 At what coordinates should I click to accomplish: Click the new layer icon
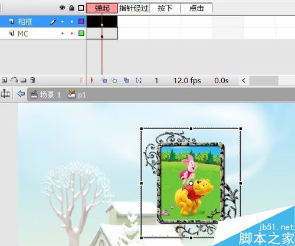4,80
